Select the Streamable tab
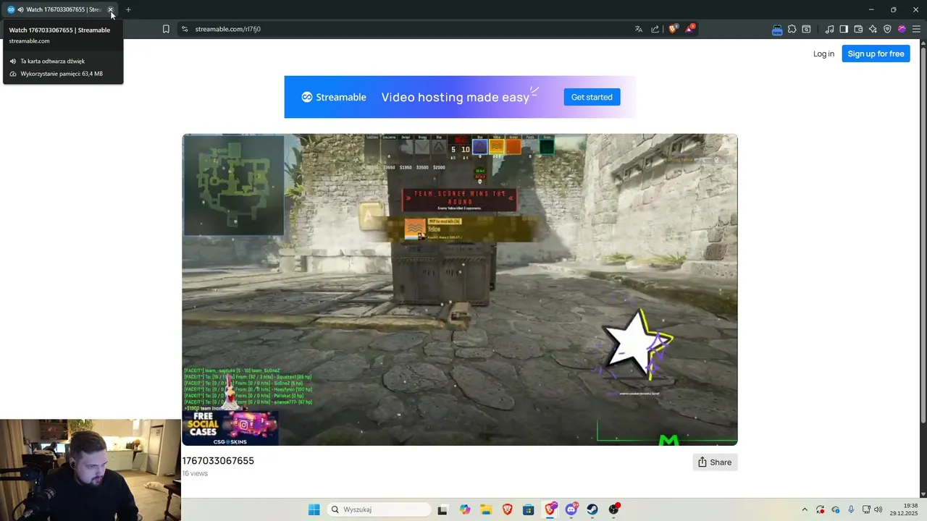This screenshot has height=521, width=927. 61,9
